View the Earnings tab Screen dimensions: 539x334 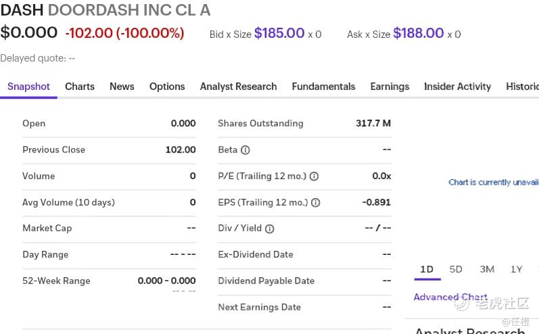pos(390,87)
